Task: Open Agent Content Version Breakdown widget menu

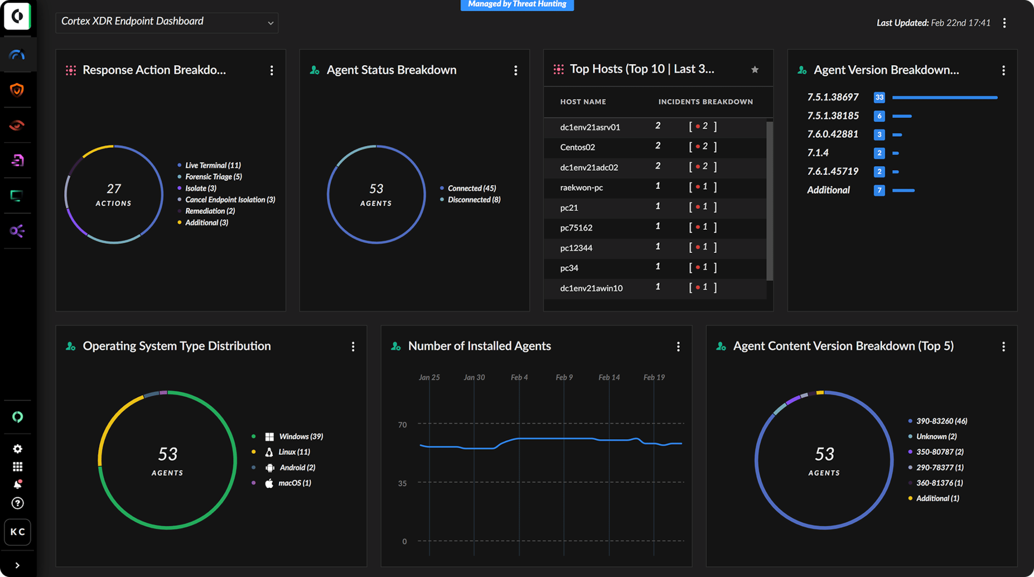Action: tap(1003, 347)
